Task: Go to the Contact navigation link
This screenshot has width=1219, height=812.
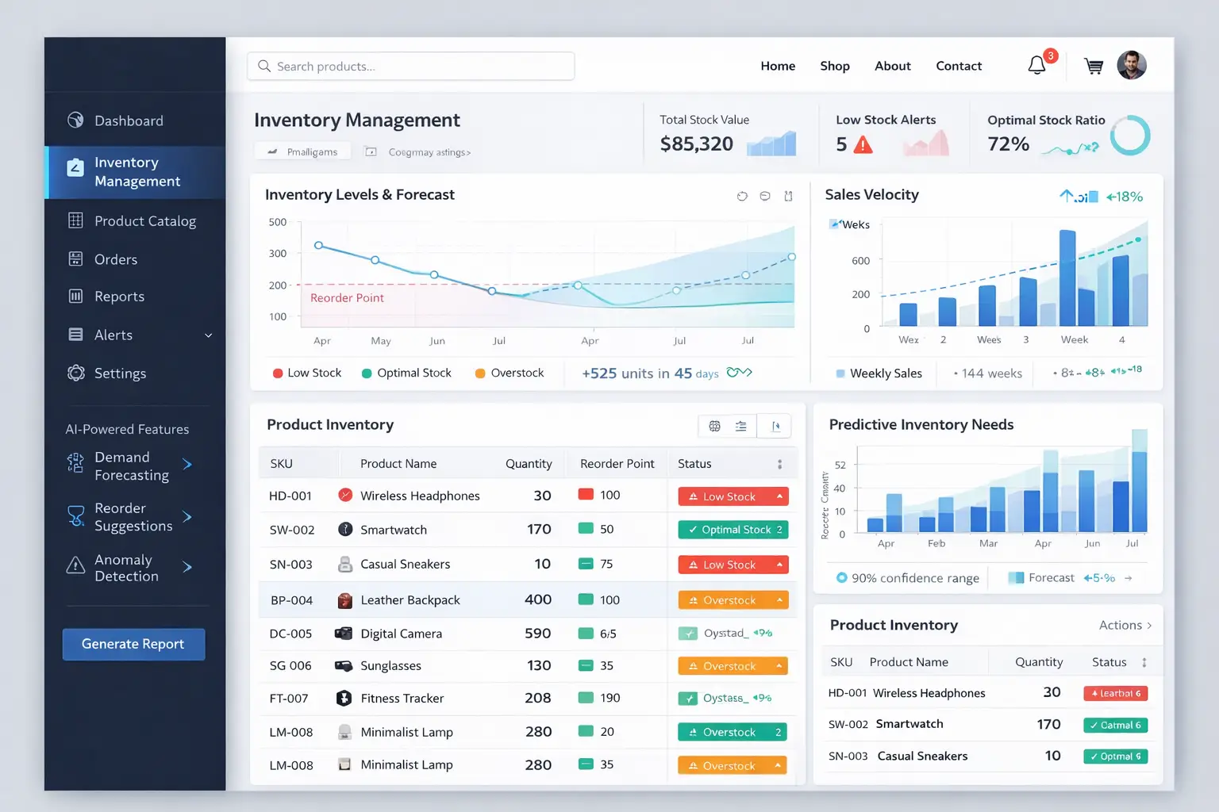Action: tap(958, 66)
